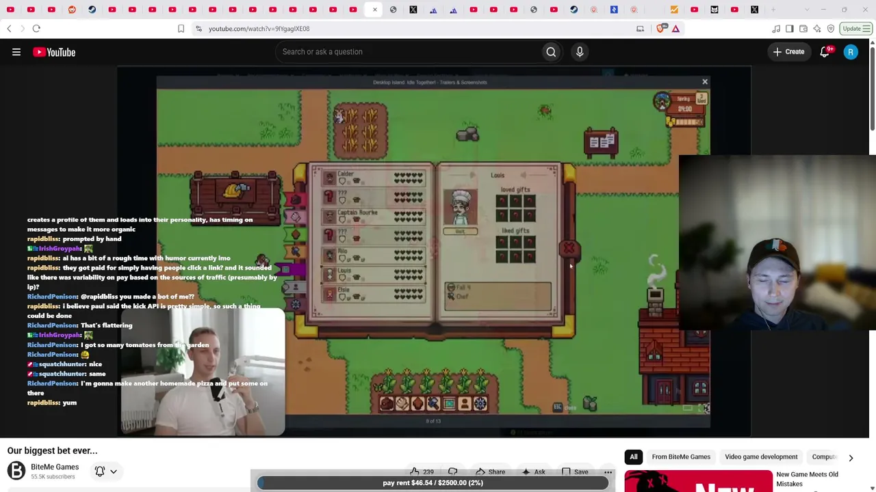Click the in-game hotbar at the bottom
Image resolution: width=876 pixels, height=492 pixels.
[433, 403]
